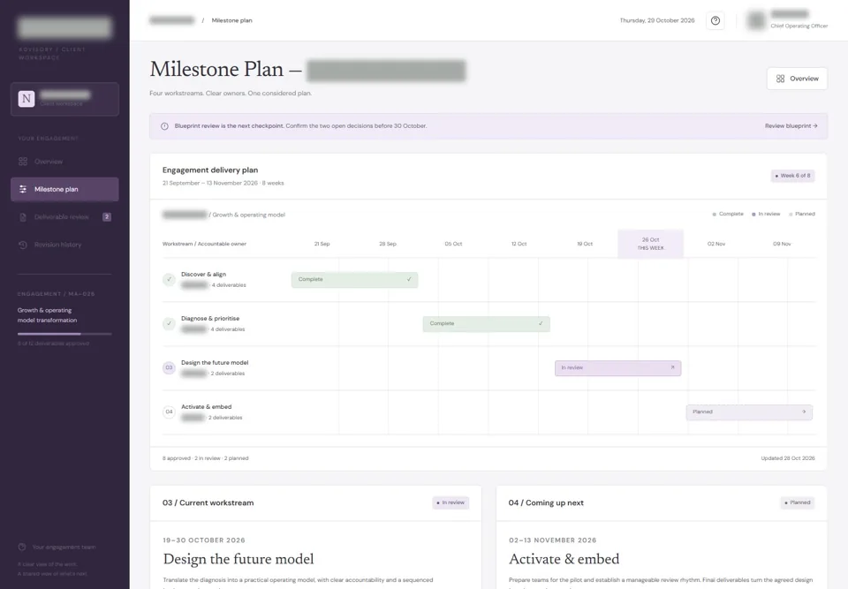The image size is (848, 589).
Task: Open the Discover & align Complete bar
Action: (354, 280)
